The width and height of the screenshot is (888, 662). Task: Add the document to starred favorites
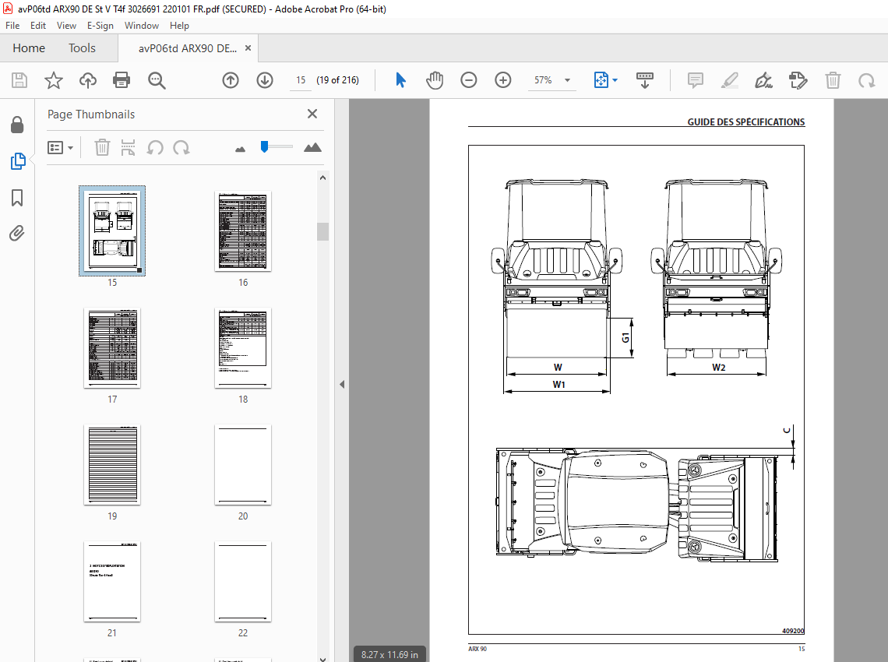[x=54, y=80]
